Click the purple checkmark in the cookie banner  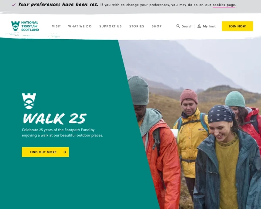[x=14, y=5]
